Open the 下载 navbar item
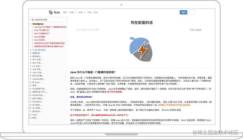243x140 pixels. [x=89, y=13]
